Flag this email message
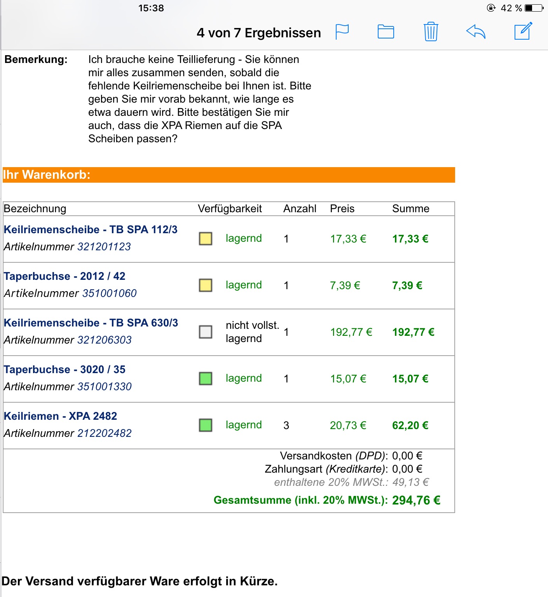This screenshot has width=548, height=597. pos(342,32)
